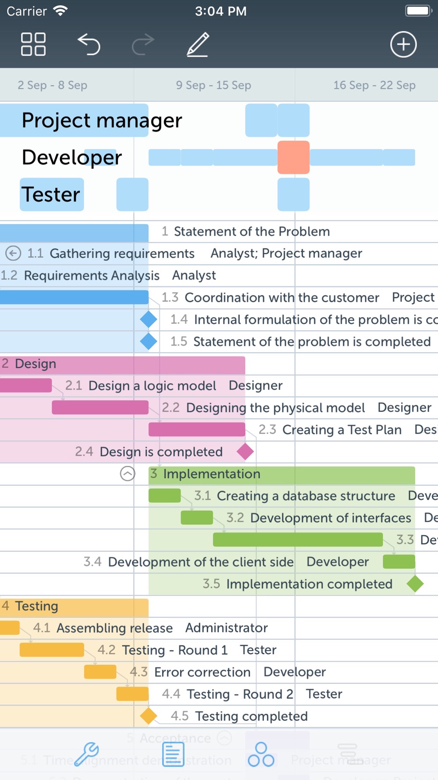
Task: Tap the add task plus icon
Action: 403,44
